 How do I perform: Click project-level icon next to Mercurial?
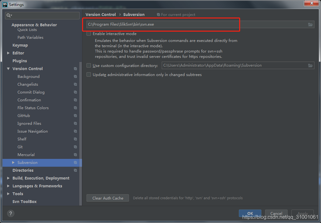click(x=75, y=155)
